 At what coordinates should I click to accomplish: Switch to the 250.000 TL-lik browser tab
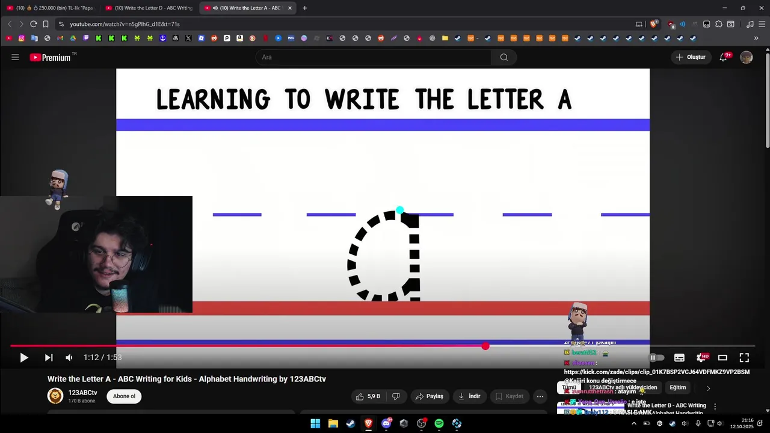coord(50,8)
